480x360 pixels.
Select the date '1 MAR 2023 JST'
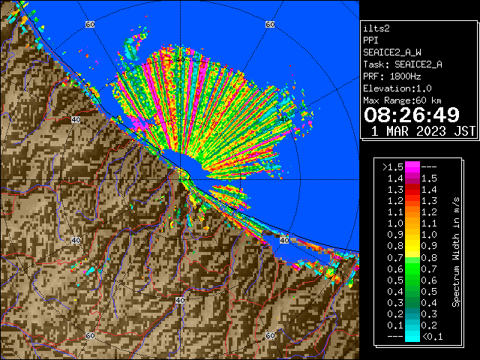(423, 131)
